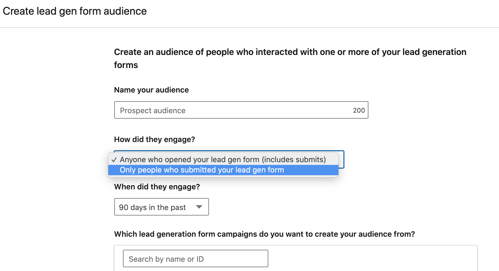Open the '90 days in the past' dropdown
The height and width of the screenshot is (271, 499).
(161, 207)
